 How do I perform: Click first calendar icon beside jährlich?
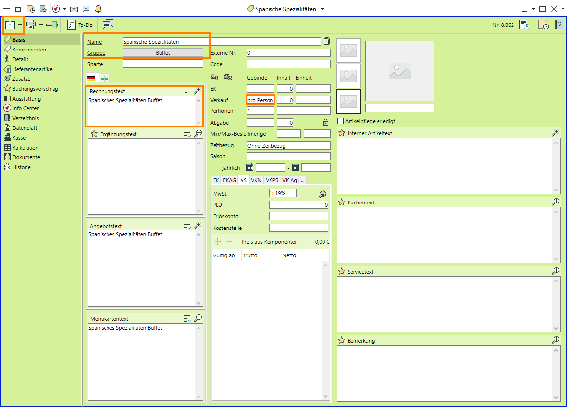(250, 167)
